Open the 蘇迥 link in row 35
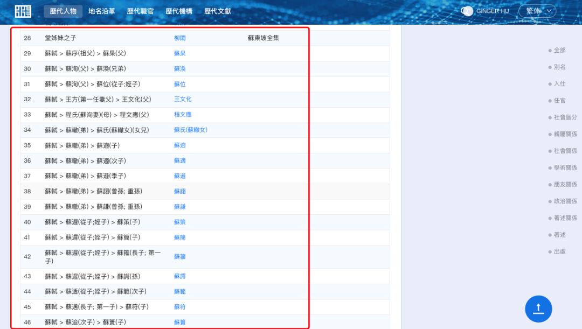 coord(179,145)
